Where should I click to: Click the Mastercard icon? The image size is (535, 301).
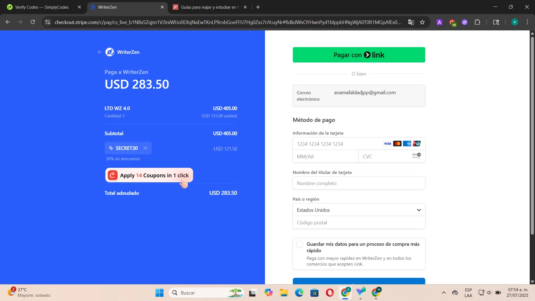point(397,144)
